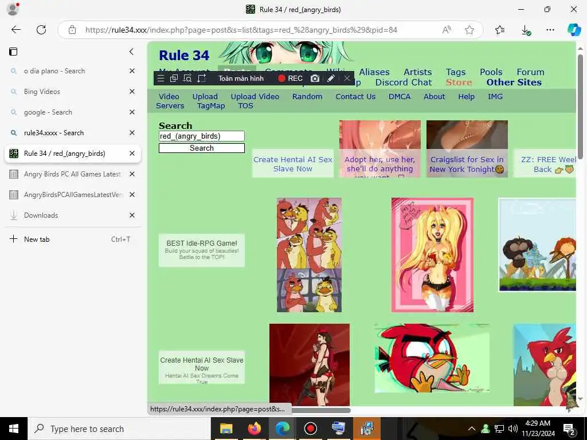
Task: Open the Upload submenu link
Action: click(205, 96)
